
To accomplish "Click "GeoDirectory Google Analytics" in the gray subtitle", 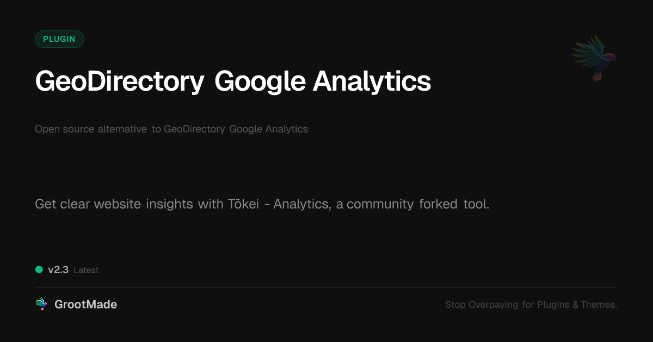I will pos(236,129).
